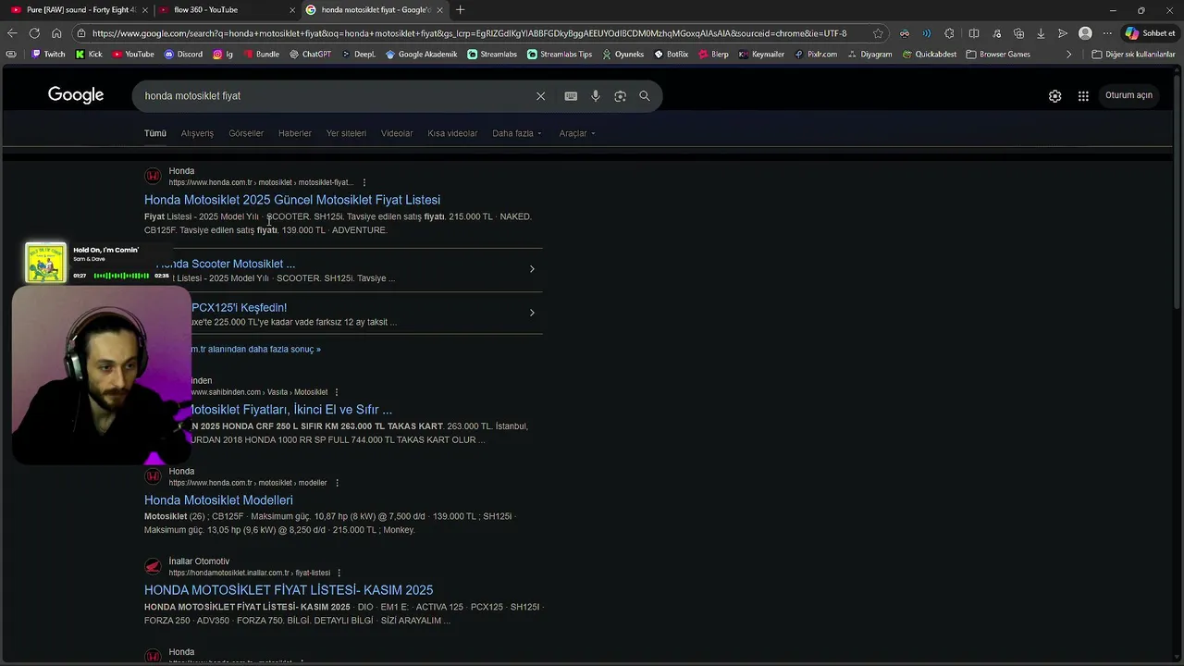Open the Collections toolbar icon
Screen dimensions: 1184x666
1018,33
